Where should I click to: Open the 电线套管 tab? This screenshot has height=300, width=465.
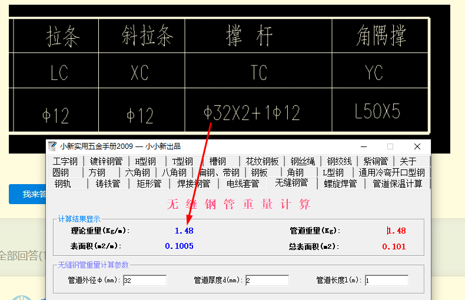[243, 184]
